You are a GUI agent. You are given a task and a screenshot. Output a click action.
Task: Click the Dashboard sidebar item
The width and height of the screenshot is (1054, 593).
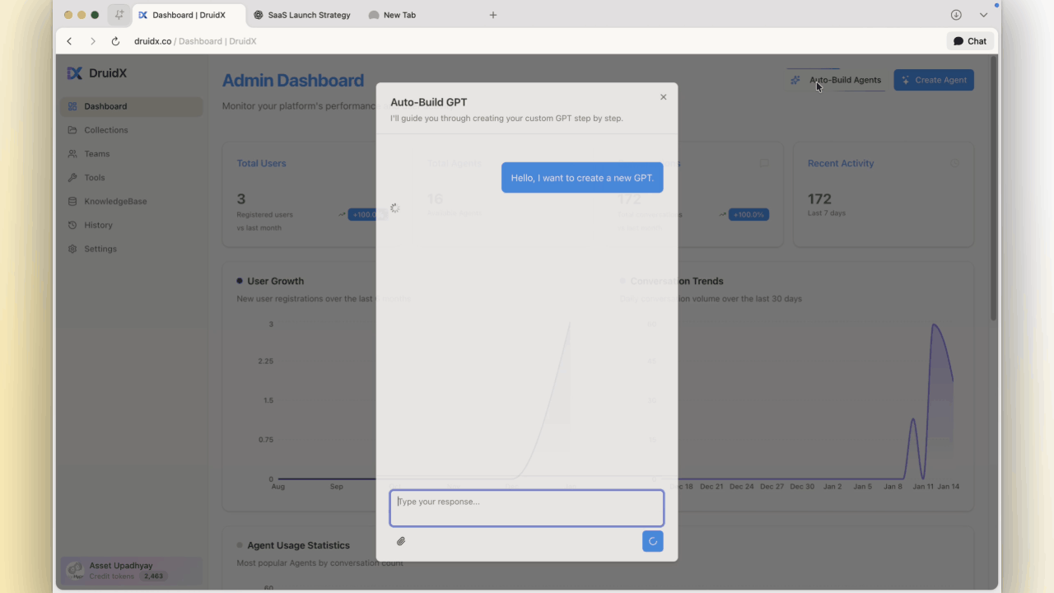tap(105, 106)
